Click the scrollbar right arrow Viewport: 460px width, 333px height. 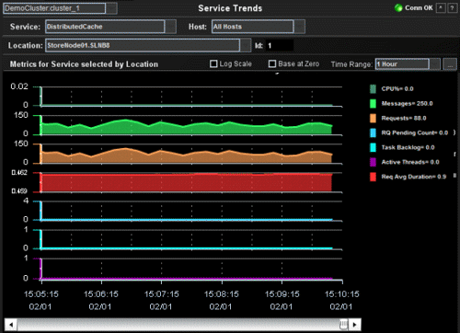(355, 325)
